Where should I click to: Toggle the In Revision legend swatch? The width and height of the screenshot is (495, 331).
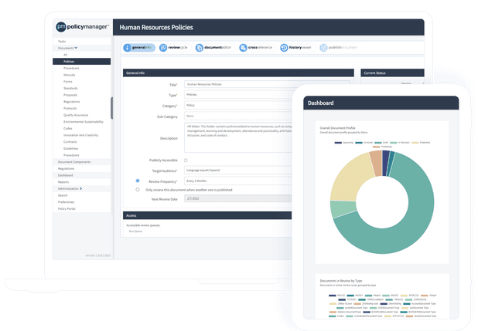[x=394, y=143]
